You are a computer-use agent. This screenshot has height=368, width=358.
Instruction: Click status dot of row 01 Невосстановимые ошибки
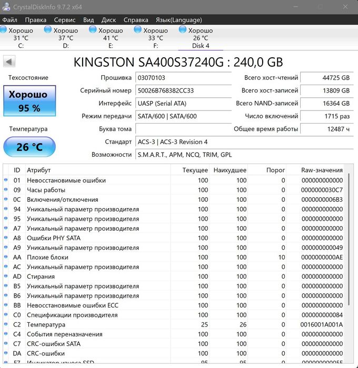pyautogui.click(x=6, y=180)
